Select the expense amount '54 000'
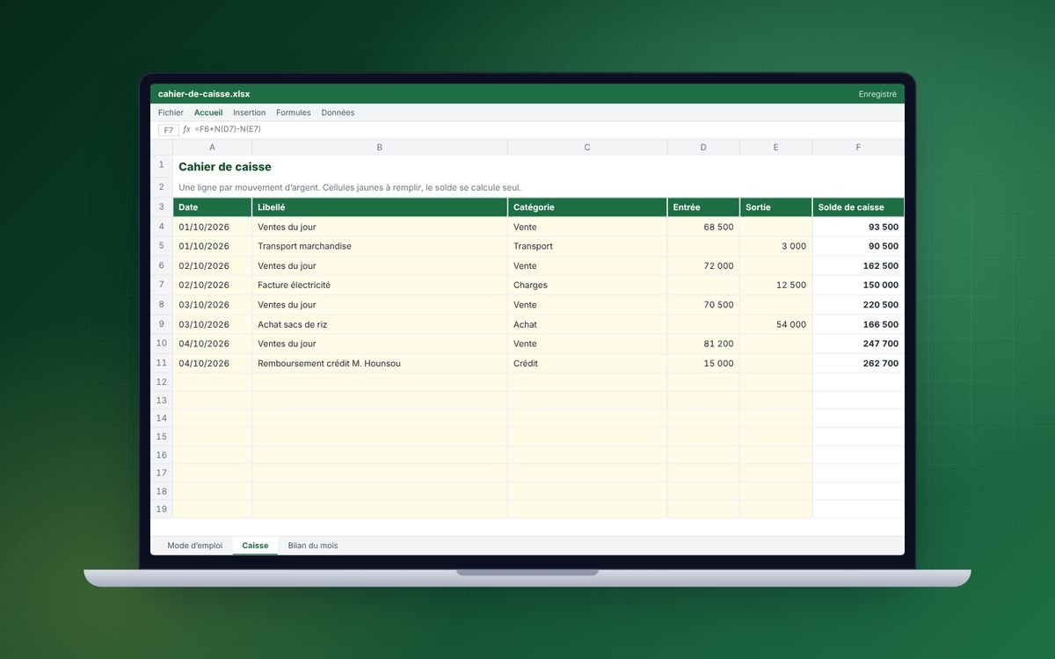The height and width of the screenshot is (659, 1055). pyautogui.click(x=775, y=324)
